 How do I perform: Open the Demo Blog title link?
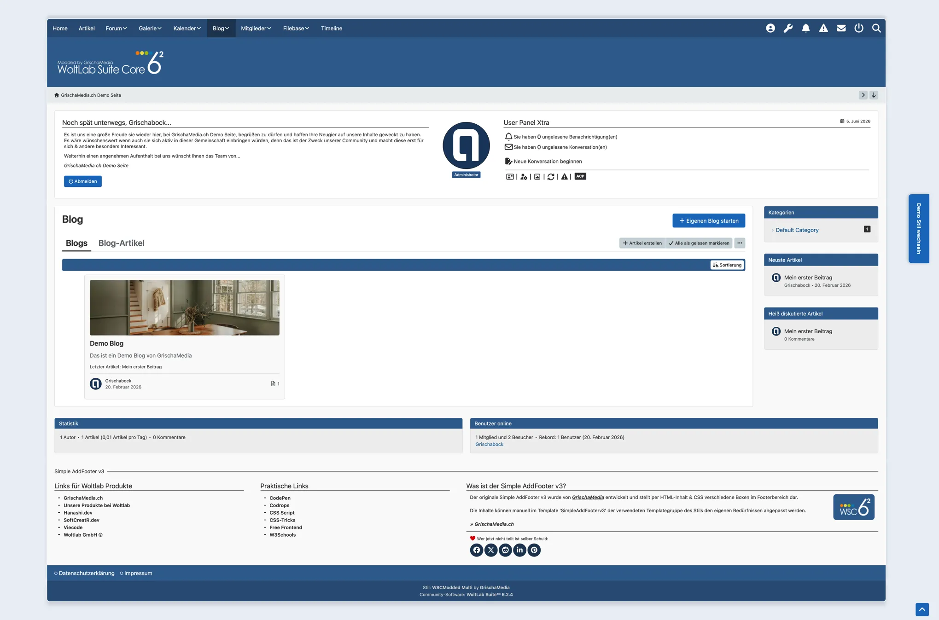(106, 343)
